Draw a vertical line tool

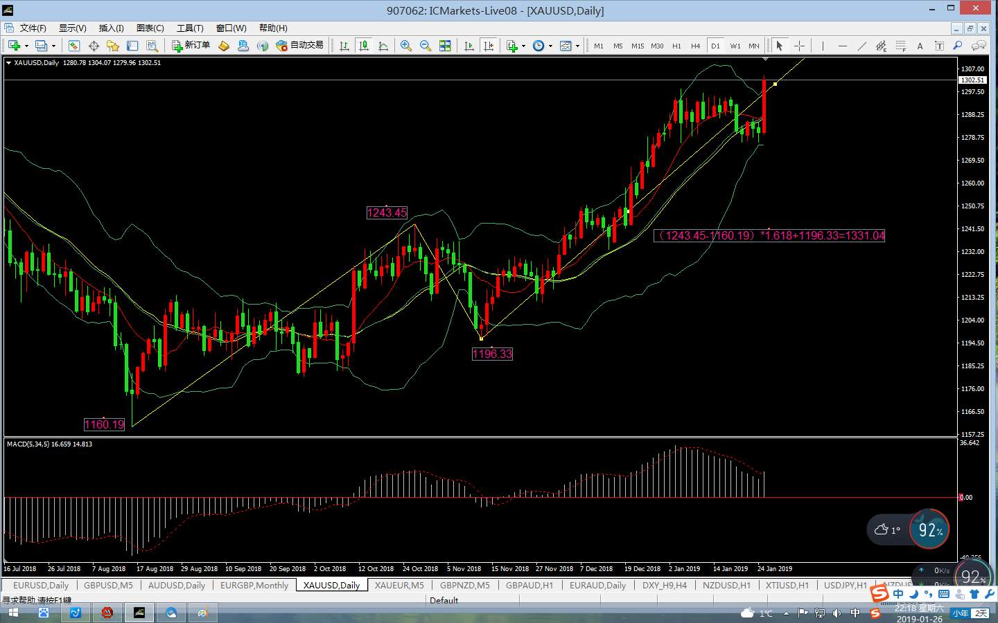click(823, 46)
